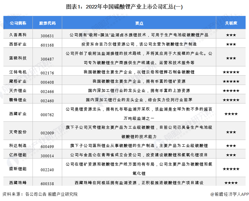The height and width of the screenshot is (201, 249).
Task: Click 江特电机 key point about 锂云母
Action: (139, 72)
